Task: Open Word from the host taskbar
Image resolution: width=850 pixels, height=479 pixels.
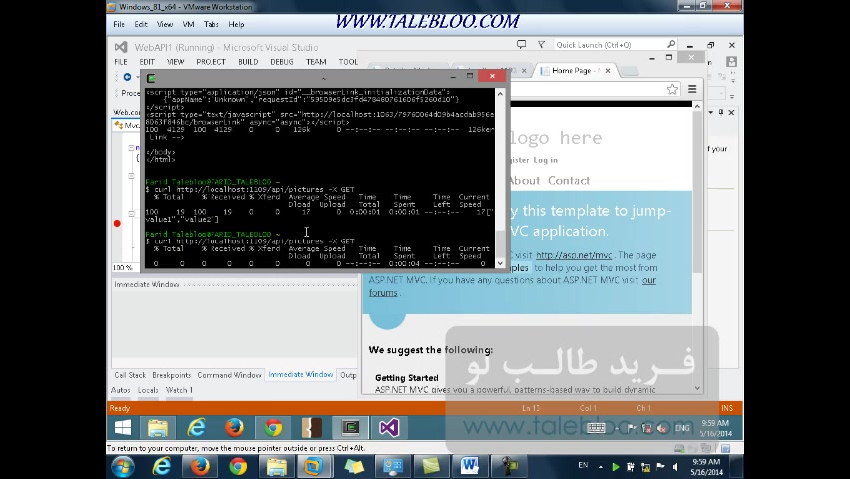Action: (x=470, y=466)
